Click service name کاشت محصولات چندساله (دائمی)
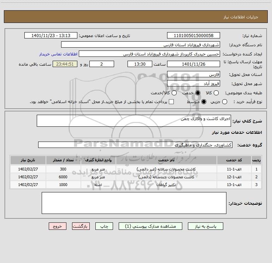This screenshot has width=272, height=263. 166,177
